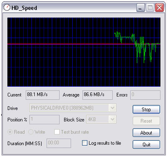This screenshot has width=167, height=157.
Task: Expand the Block Size dropdown arrow
Action: pyautogui.click(x=112, y=119)
